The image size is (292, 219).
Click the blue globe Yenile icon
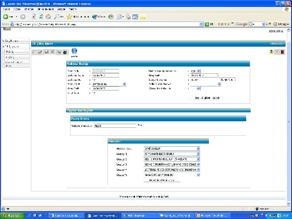click(x=74, y=51)
